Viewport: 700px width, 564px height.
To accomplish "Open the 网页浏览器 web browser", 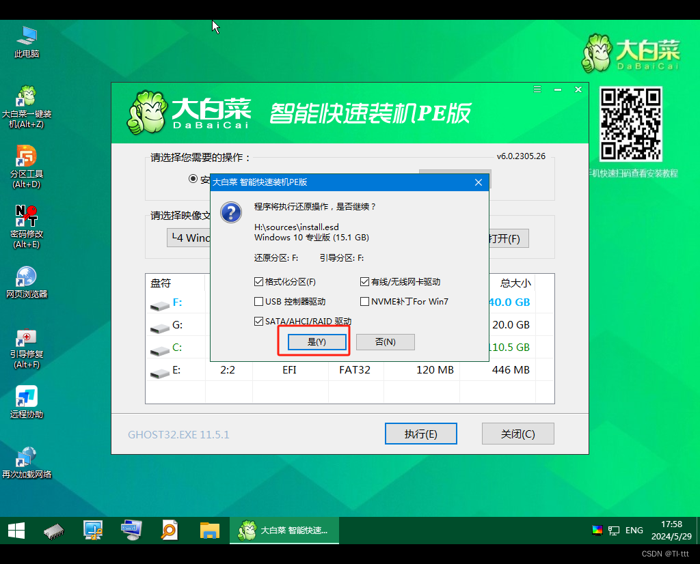I will point(26,277).
